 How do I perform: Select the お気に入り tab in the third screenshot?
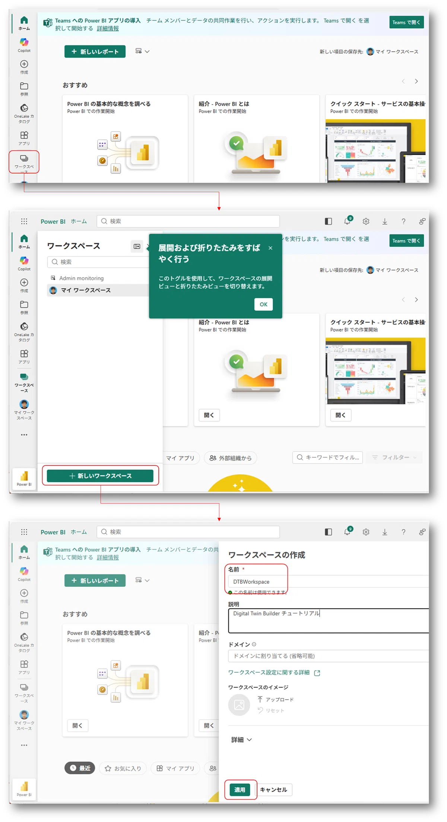[123, 768]
